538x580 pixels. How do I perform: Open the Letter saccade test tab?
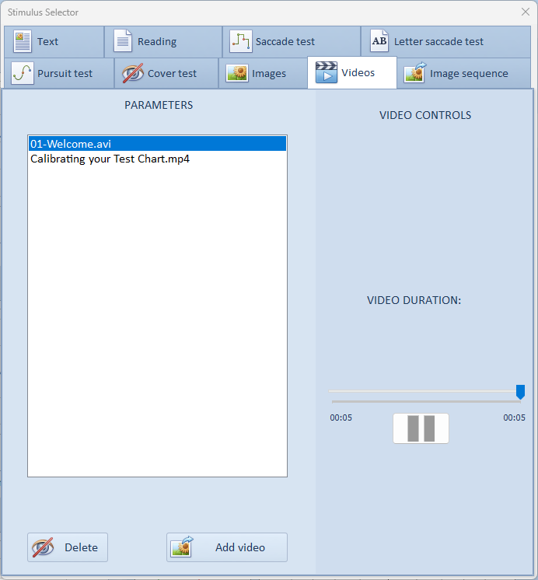438,41
